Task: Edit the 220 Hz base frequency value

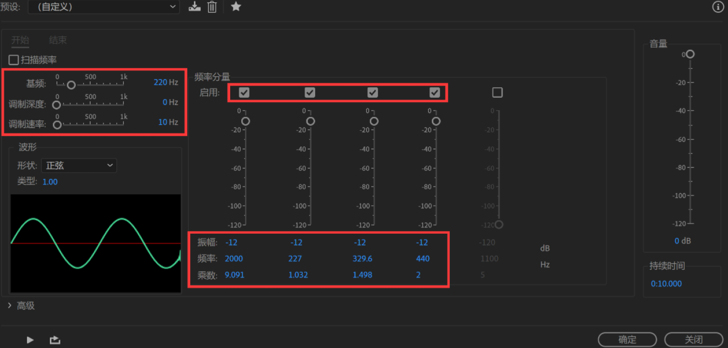Action: tap(160, 82)
